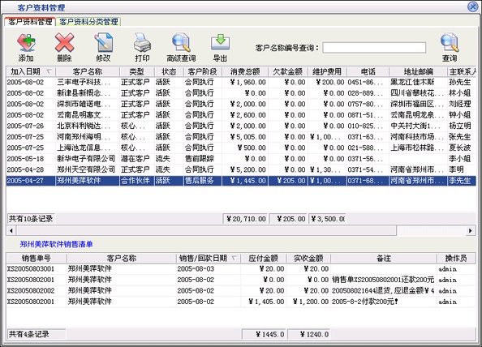Click the 状态 column header
The image size is (482, 347).
169,71
